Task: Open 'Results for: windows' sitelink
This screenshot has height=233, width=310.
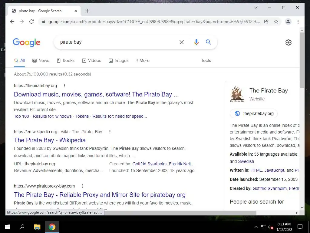Action: coord(52,116)
